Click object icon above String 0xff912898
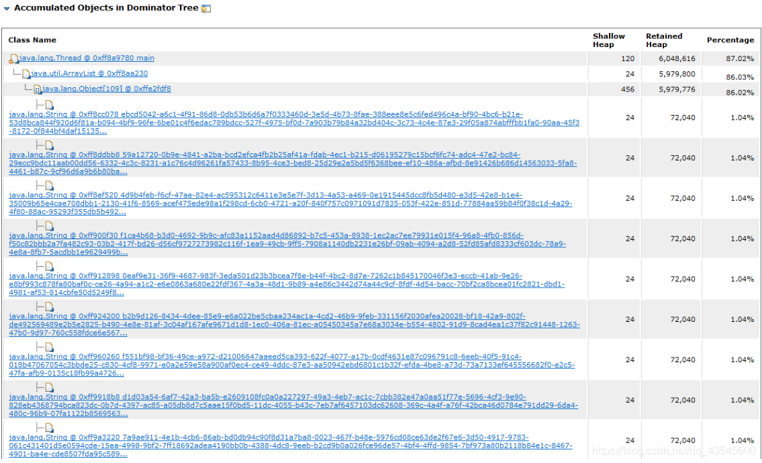 [49, 267]
